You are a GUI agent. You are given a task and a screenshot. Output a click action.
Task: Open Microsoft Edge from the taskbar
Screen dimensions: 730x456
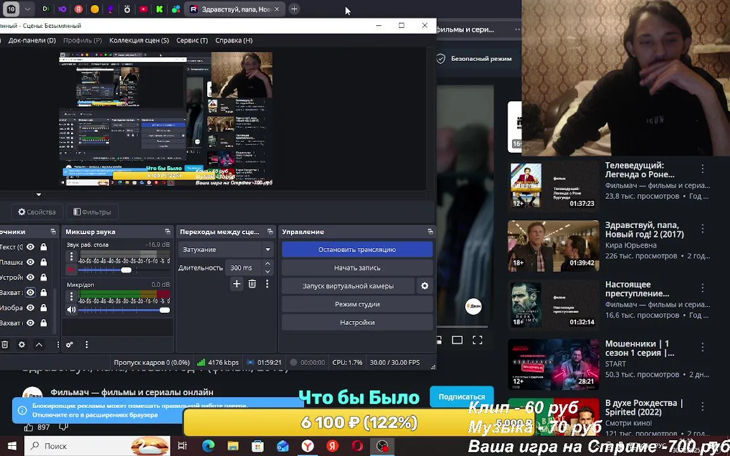point(208,446)
